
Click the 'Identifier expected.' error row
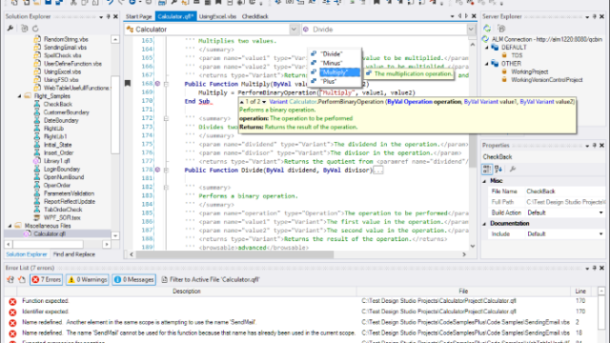pyautogui.click(x=299, y=312)
